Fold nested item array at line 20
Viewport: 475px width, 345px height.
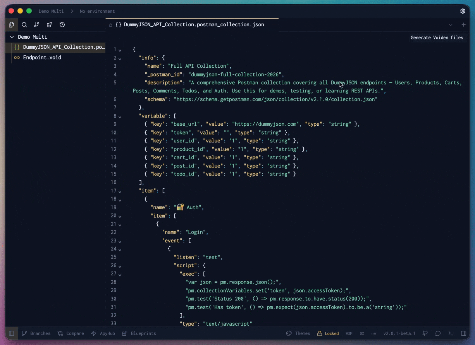tap(120, 217)
